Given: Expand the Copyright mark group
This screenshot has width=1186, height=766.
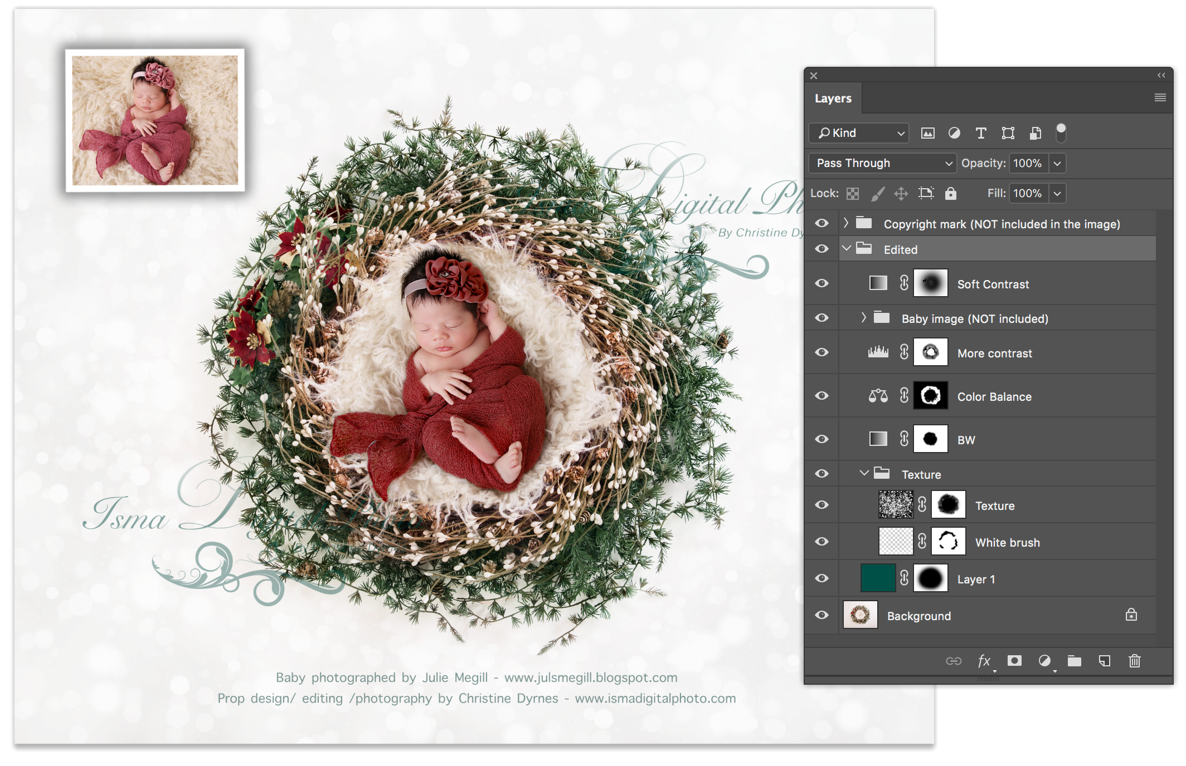Looking at the screenshot, I should click(x=846, y=223).
